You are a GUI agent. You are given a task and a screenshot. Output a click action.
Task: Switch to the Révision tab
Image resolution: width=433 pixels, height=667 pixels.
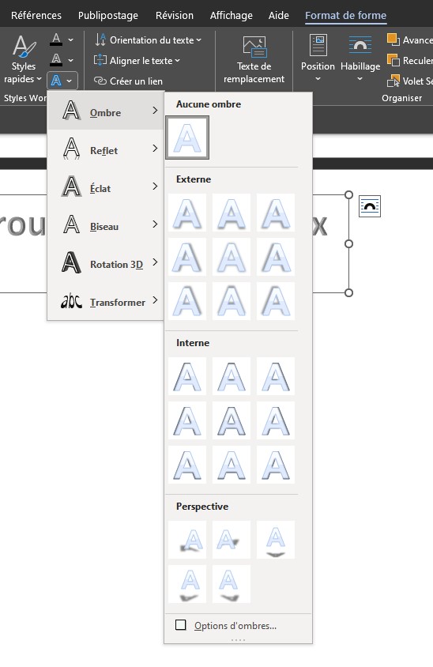pyautogui.click(x=175, y=15)
